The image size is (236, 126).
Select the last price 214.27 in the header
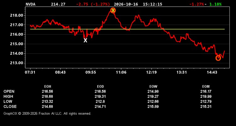tap(58, 4)
